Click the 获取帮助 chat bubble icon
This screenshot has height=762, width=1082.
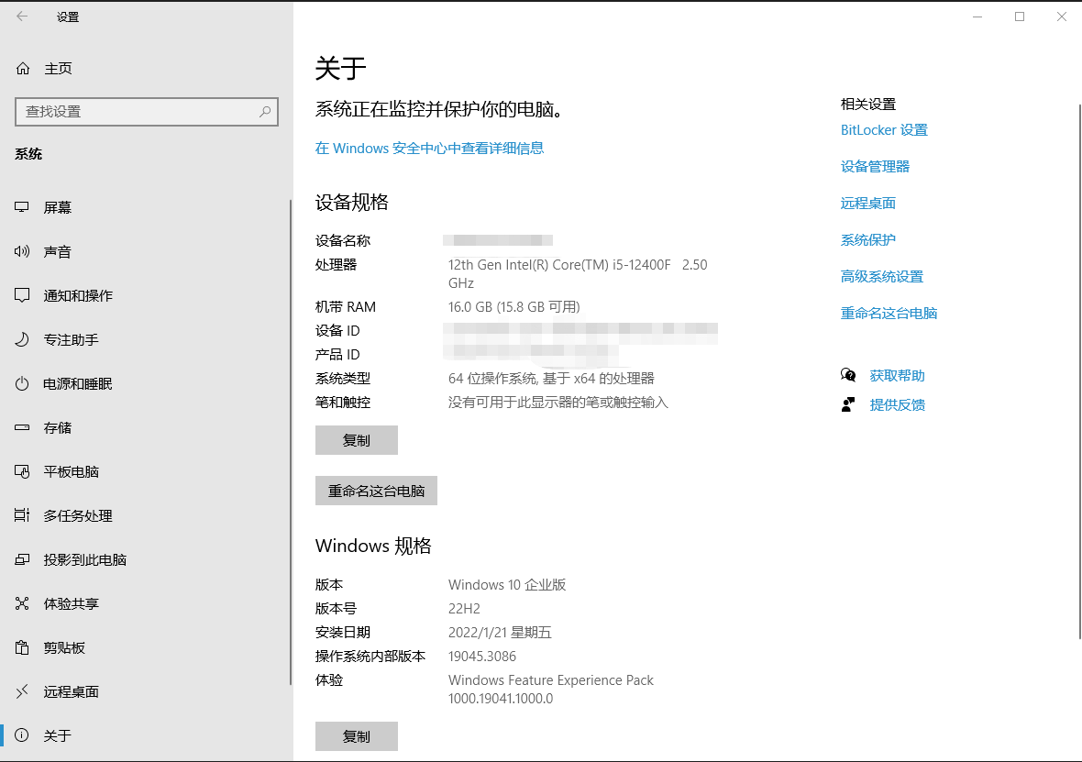coord(848,375)
